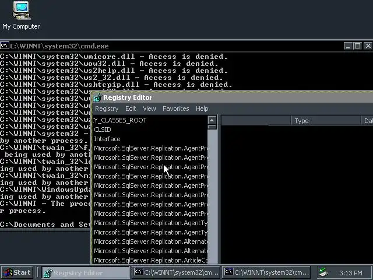Image resolution: width=373 pixels, height=280 pixels.
Task: Switch to Registry Editor in the taskbar
Action: coord(86,272)
